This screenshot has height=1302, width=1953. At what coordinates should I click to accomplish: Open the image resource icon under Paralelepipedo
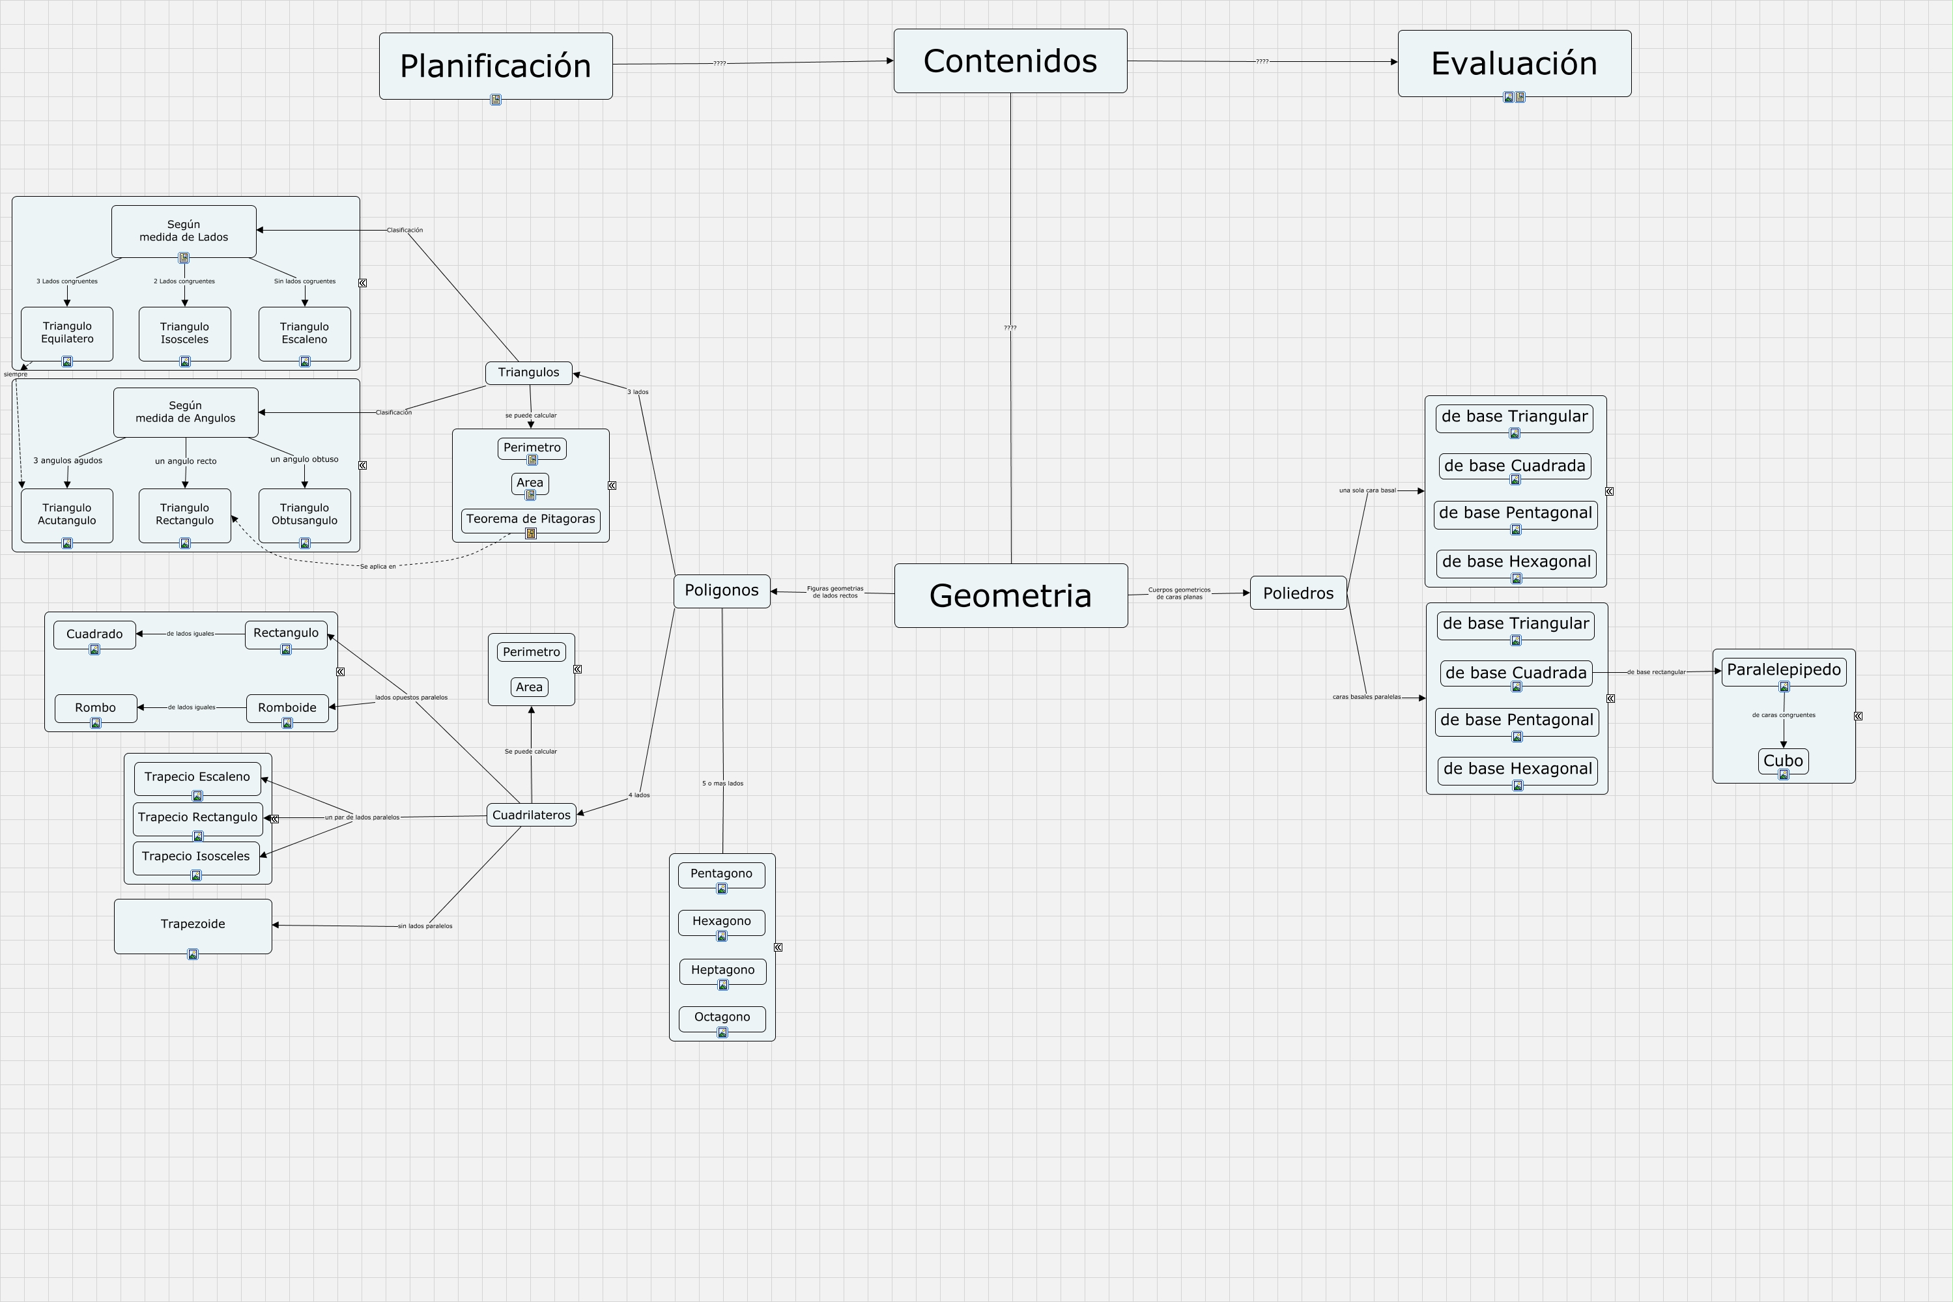pyautogui.click(x=1784, y=686)
